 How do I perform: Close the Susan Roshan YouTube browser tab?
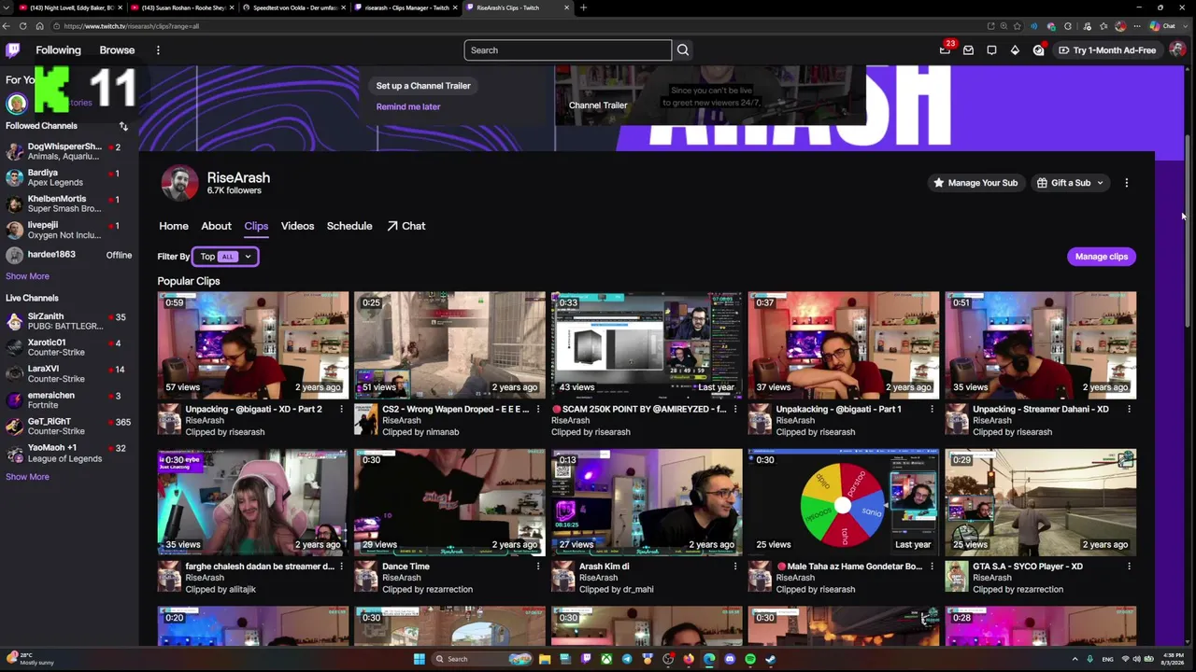(x=232, y=7)
